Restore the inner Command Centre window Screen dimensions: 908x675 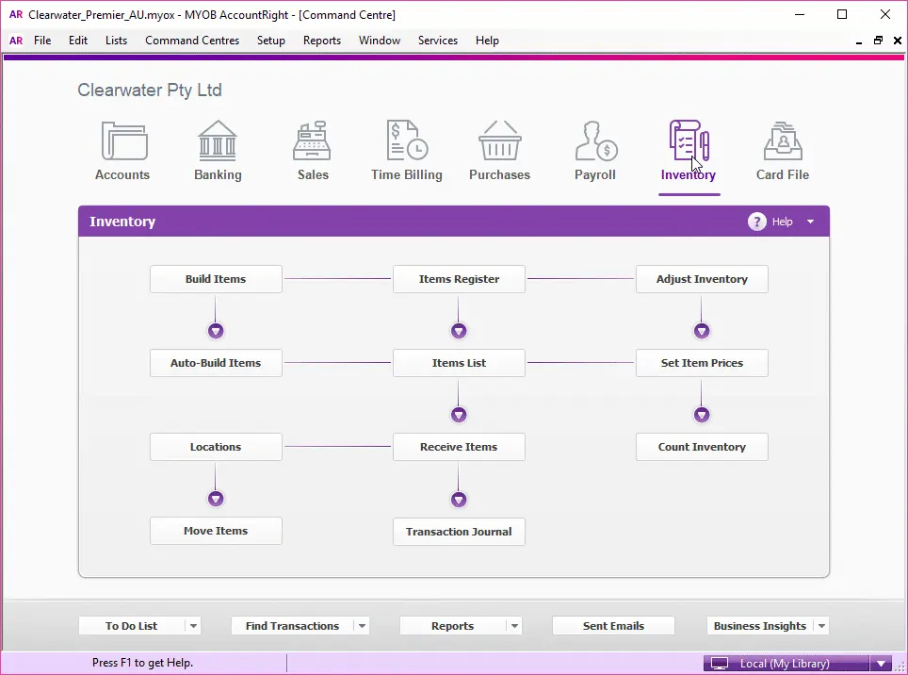coord(879,41)
